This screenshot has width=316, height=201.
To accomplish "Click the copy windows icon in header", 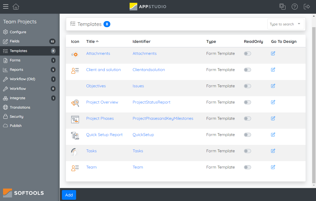I will [283, 7].
